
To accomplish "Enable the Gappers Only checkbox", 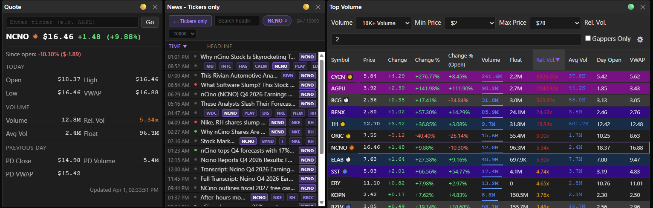I will point(588,38).
